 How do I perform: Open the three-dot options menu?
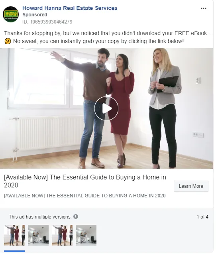(x=203, y=8)
